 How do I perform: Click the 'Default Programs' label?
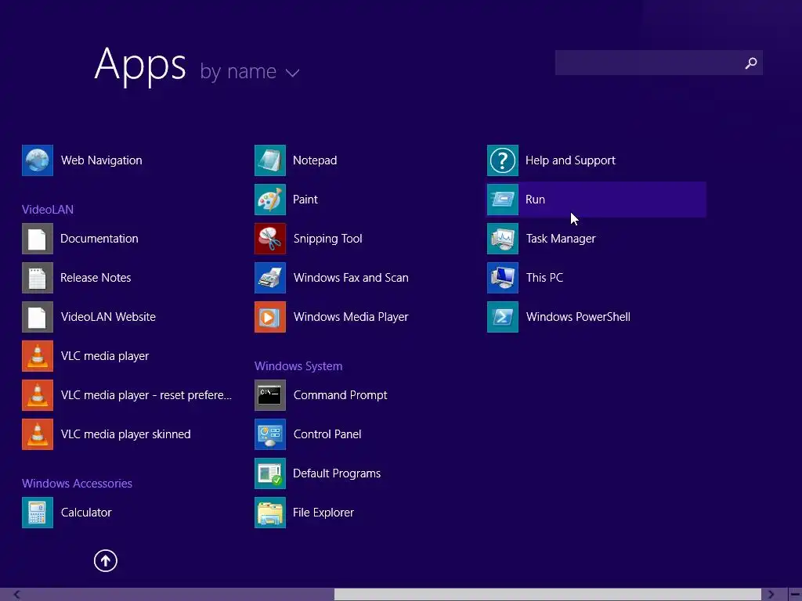pos(337,473)
